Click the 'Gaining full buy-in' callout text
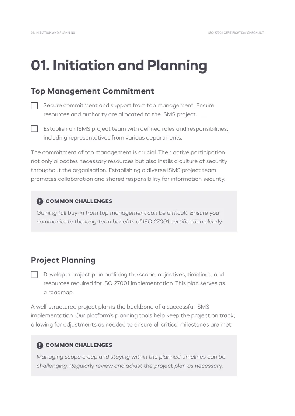Image resolution: width=295 pixels, height=416 pixels. (130, 217)
